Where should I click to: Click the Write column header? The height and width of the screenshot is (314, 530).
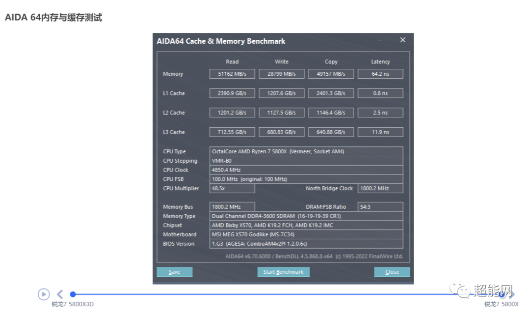(x=282, y=61)
